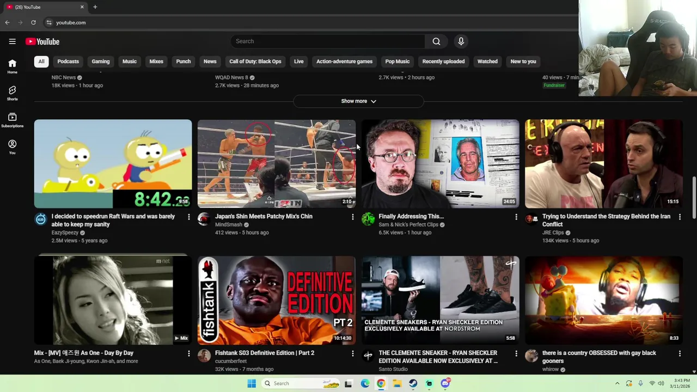Open JRE Clips channel avatar
Viewport: 697px width, 392px height.
point(531,219)
